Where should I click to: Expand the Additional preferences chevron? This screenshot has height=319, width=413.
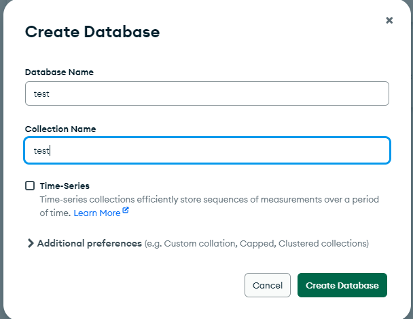[30, 243]
